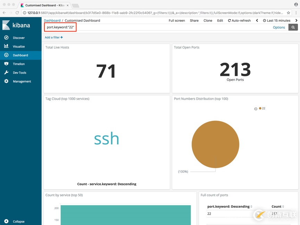Click the Timelion mask icon
The height and width of the screenshot is (225, 300).
[6, 64]
